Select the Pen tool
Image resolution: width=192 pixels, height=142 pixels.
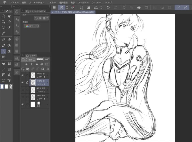tap(3, 40)
